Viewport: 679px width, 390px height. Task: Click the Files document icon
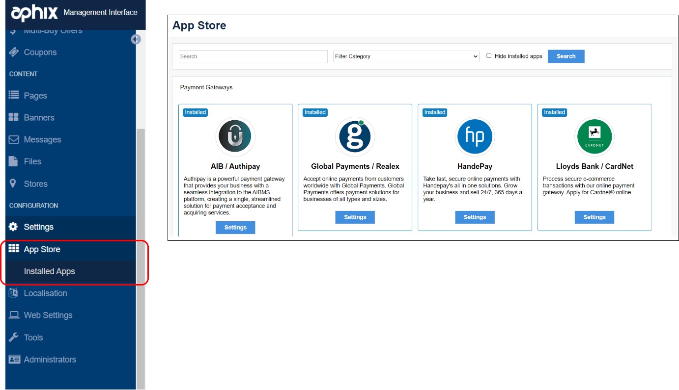(14, 161)
